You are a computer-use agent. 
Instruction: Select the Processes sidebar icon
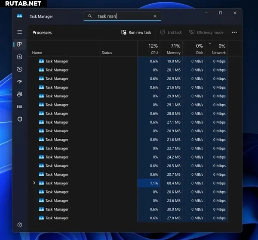pos(20,44)
